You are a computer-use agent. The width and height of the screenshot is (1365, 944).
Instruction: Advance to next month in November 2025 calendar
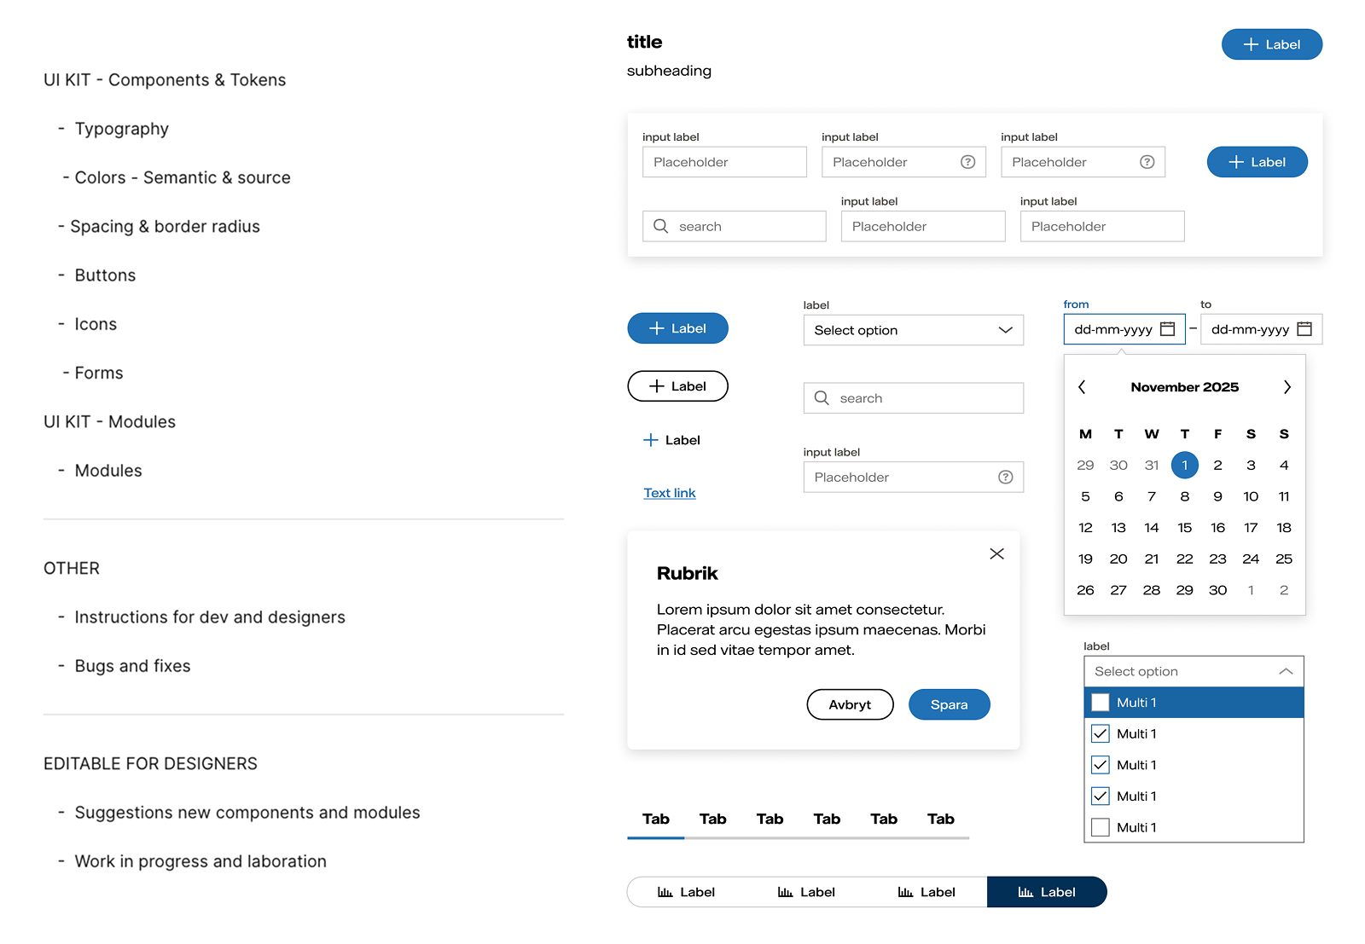coord(1287,387)
